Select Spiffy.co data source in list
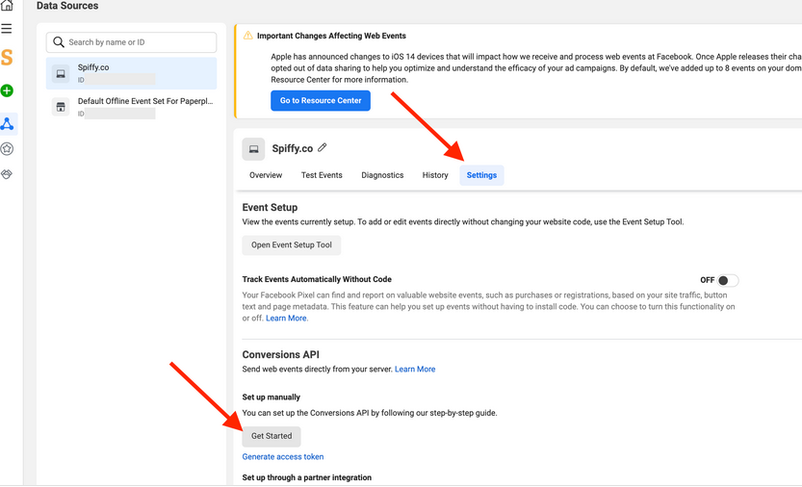The image size is (802, 487). point(132,73)
